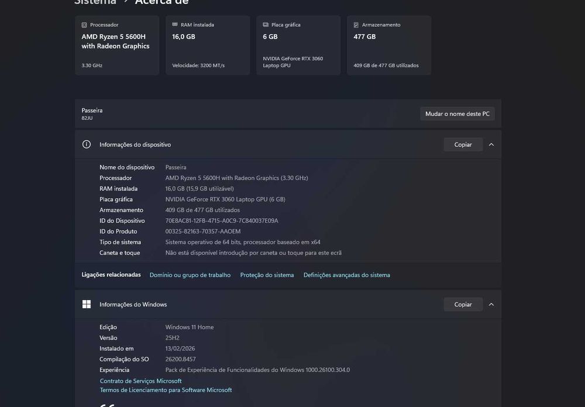Click 16,0 GB (15,9 GB utilizável) value
This screenshot has height=407, width=585.
tap(199, 189)
